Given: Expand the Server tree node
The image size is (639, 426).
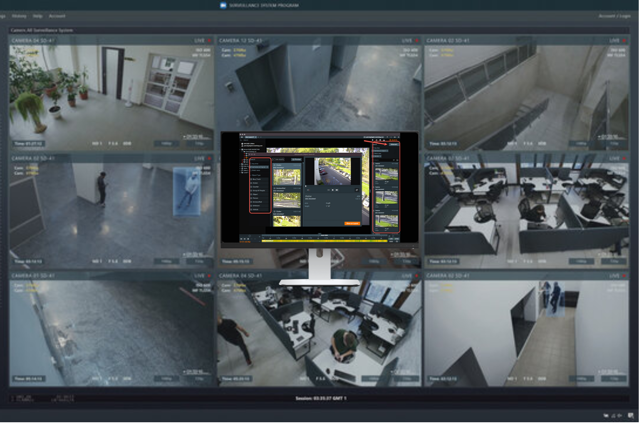Looking at the screenshot, I should click(240, 149).
